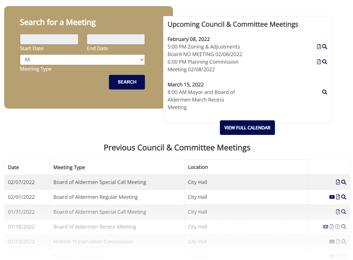
Task: Watch video of 01/18/2022 Recess Meeting
Action: tap(325, 227)
